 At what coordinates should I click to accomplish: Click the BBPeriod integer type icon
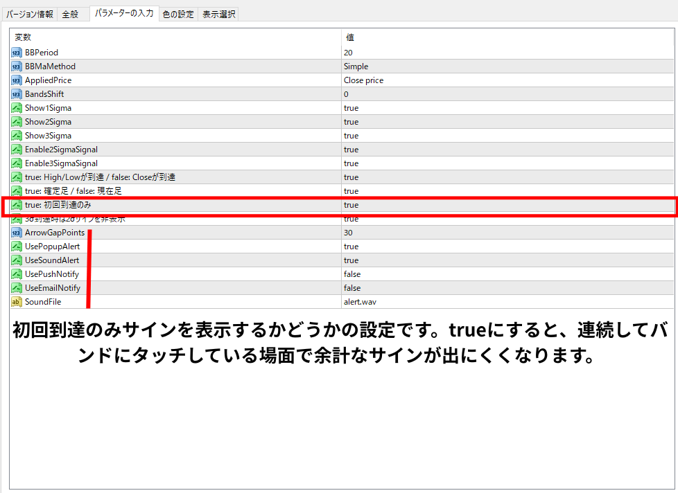point(17,53)
